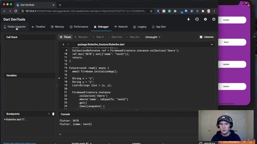Image resolution: width=257 pixels, height=144 pixels.
Task: Click the Debugger bug icon
Action: coord(95,27)
